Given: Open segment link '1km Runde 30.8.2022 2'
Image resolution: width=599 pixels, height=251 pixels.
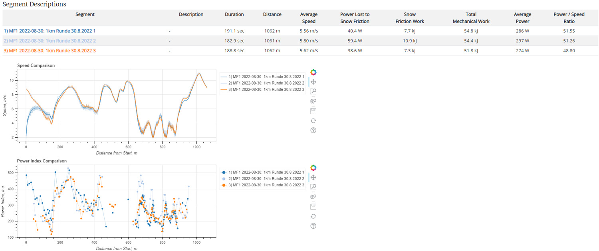Looking at the screenshot, I should (x=50, y=41).
